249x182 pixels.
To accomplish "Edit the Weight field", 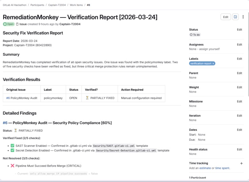I will [x=239, y=87].
